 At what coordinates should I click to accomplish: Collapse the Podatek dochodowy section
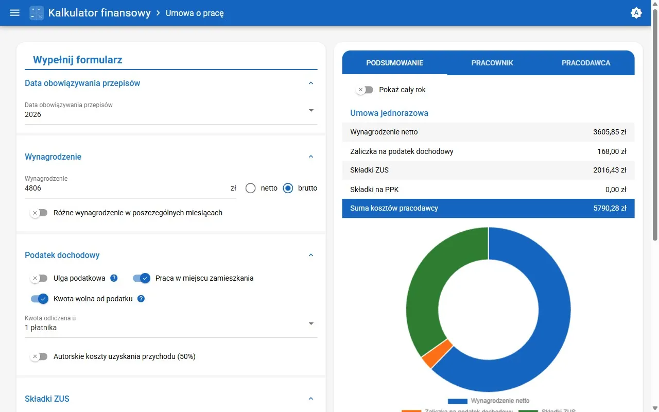(310, 255)
